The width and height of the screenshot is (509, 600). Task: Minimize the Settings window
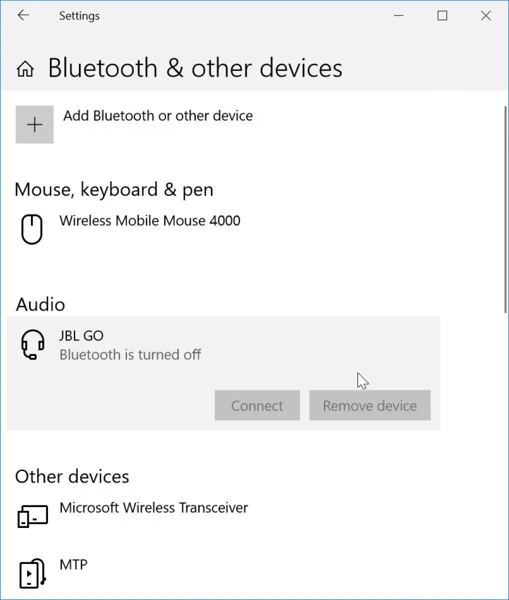(x=399, y=15)
